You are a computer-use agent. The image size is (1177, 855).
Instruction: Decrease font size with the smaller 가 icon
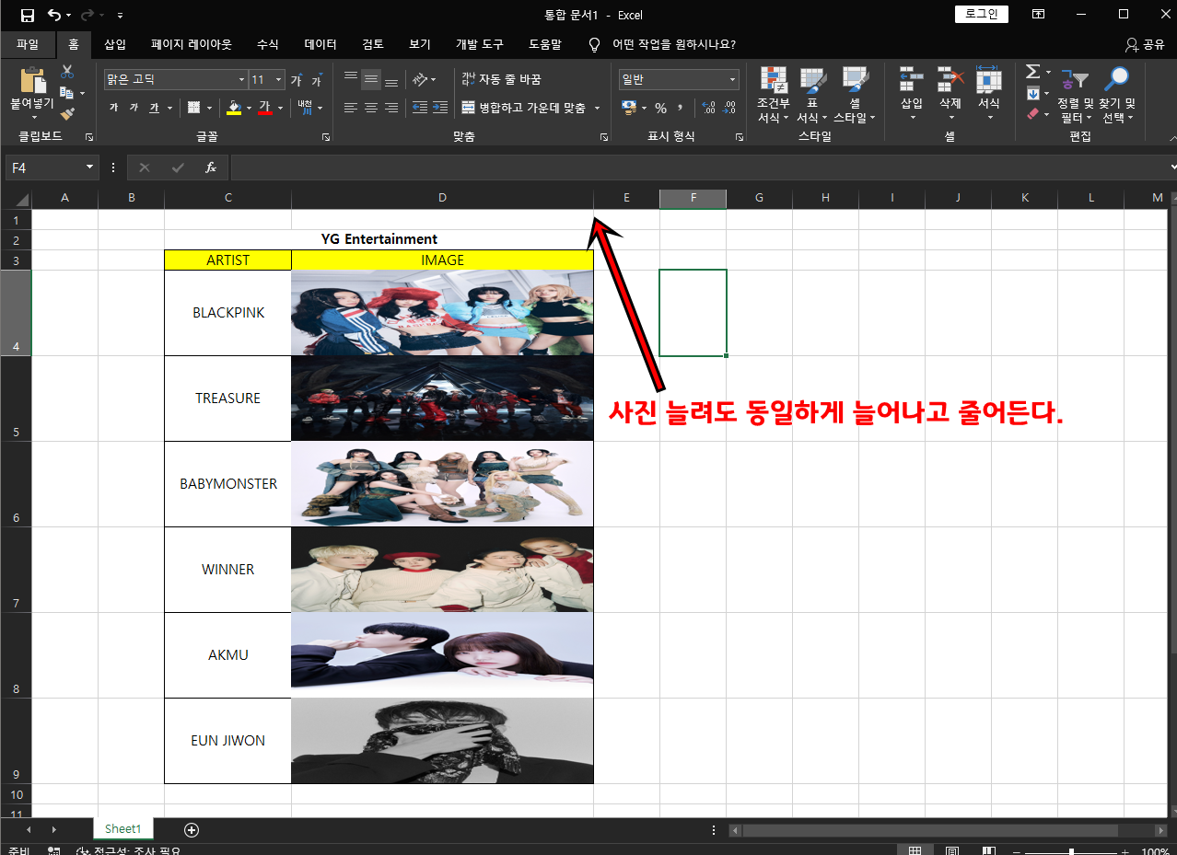pyautogui.click(x=317, y=80)
